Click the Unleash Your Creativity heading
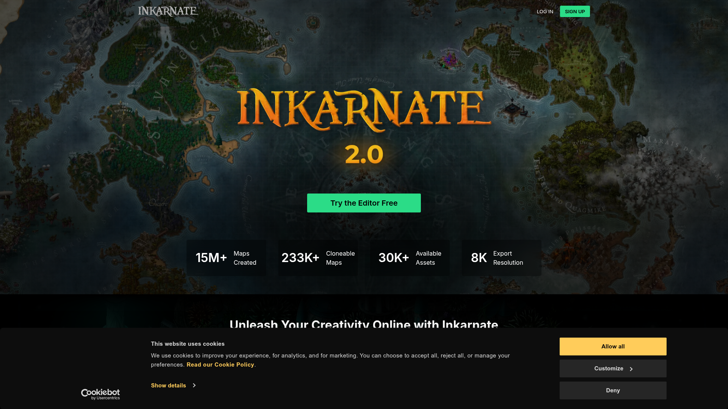 (364, 324)
